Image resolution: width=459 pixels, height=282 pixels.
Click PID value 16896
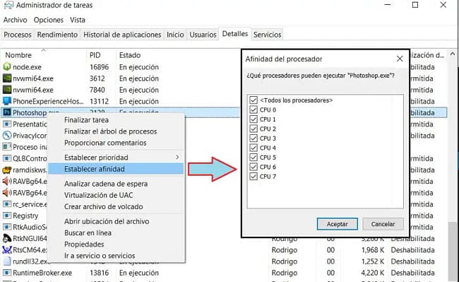tap(100, 67)
